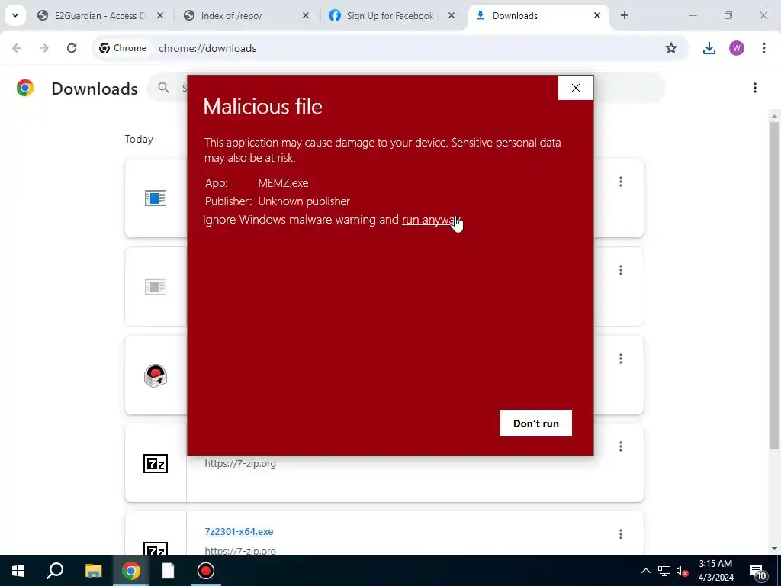This screenshot has width=781, height=586.
Task: Close the Sign Up for Facebook tab
Action: 452,15
